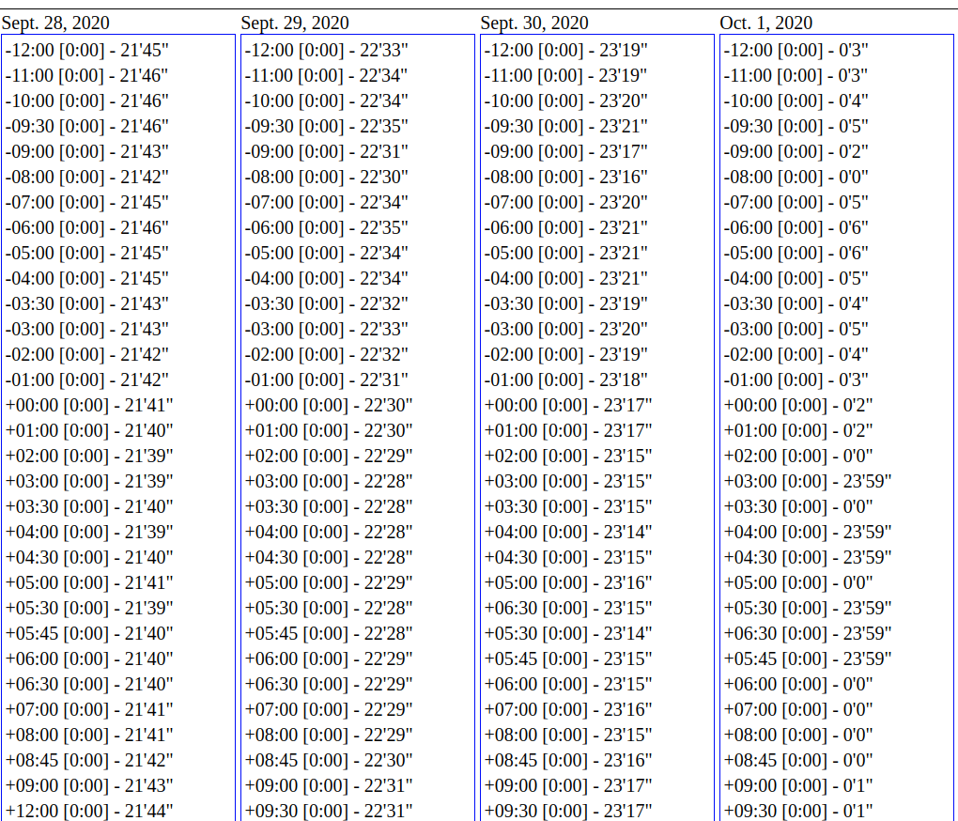958x821 pixels.
Task: Click the Oct. 1, 2020 date heading
Action: point(766,23)
